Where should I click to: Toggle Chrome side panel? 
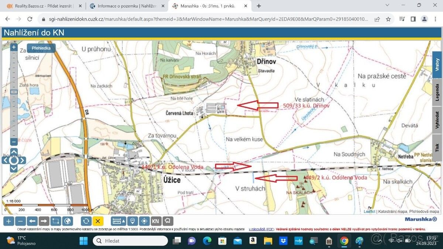click(413, 19)
